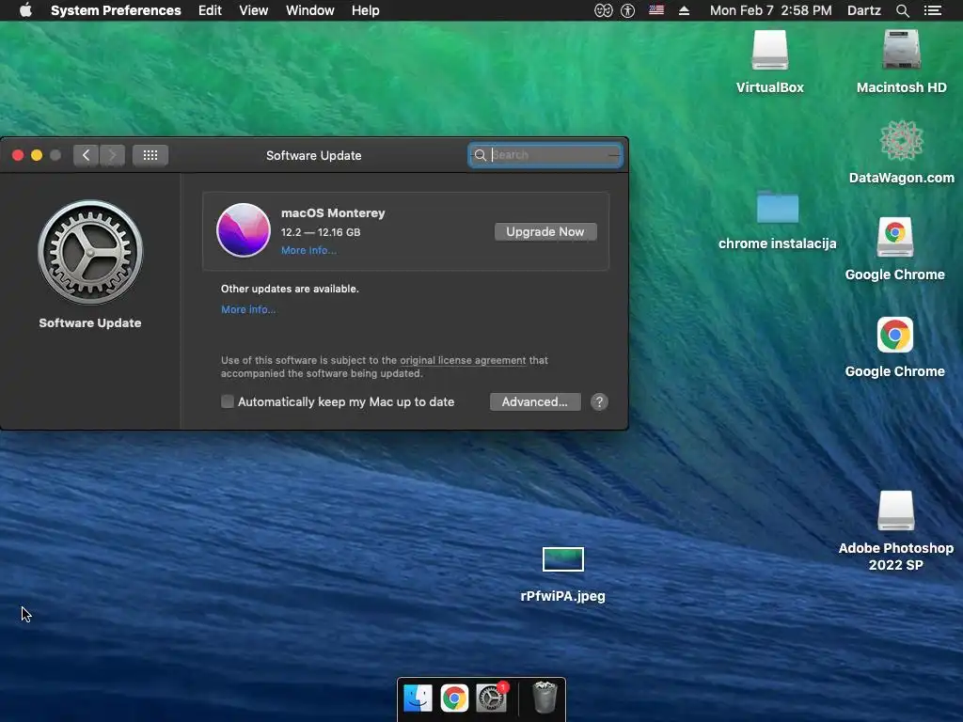Select the Adobe Photoshop 2022 SP drive
963x722 pixels.
click(895, 510)
